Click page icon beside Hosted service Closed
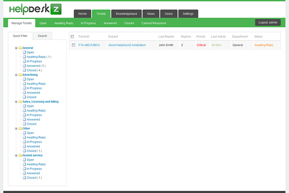 coord(24,178)
